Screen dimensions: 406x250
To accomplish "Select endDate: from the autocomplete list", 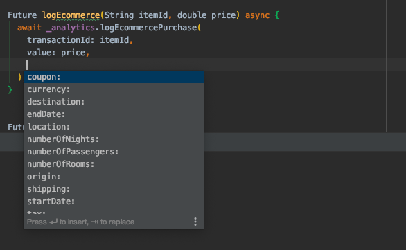I will (114, 114).
